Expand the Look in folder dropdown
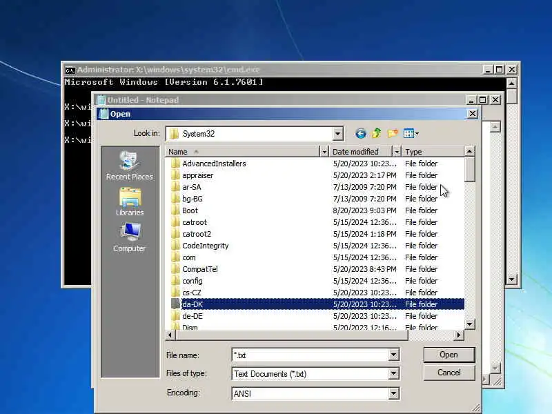Viewport: 552px width, 414px height. point(337,134)
